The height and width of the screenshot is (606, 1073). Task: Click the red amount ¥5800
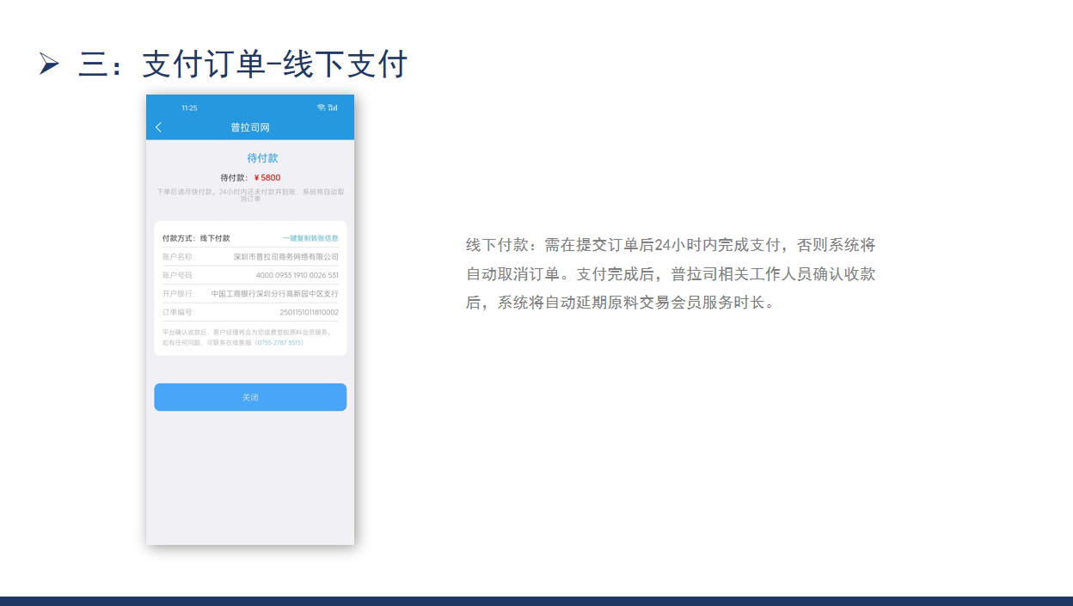(x=267, y=178)
